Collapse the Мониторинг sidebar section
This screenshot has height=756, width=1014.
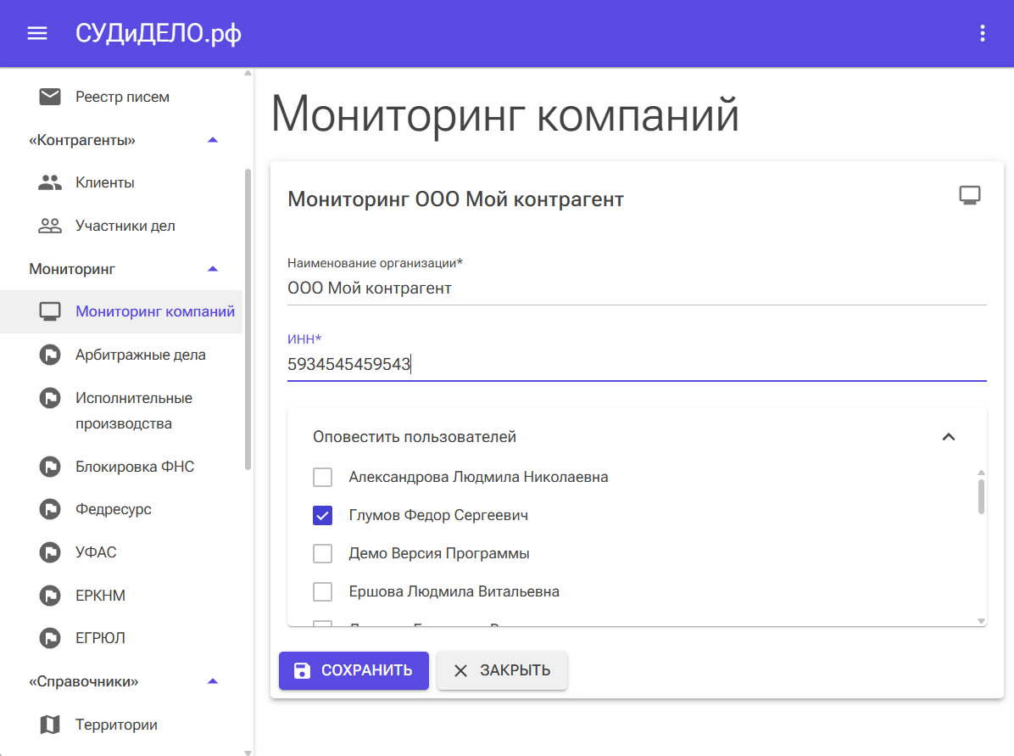(x=213, y=269)
